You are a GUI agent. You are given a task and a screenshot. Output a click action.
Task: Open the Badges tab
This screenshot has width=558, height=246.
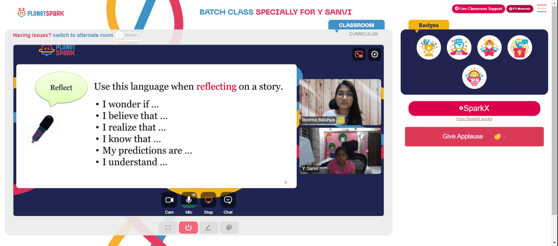tap(429, 25)
